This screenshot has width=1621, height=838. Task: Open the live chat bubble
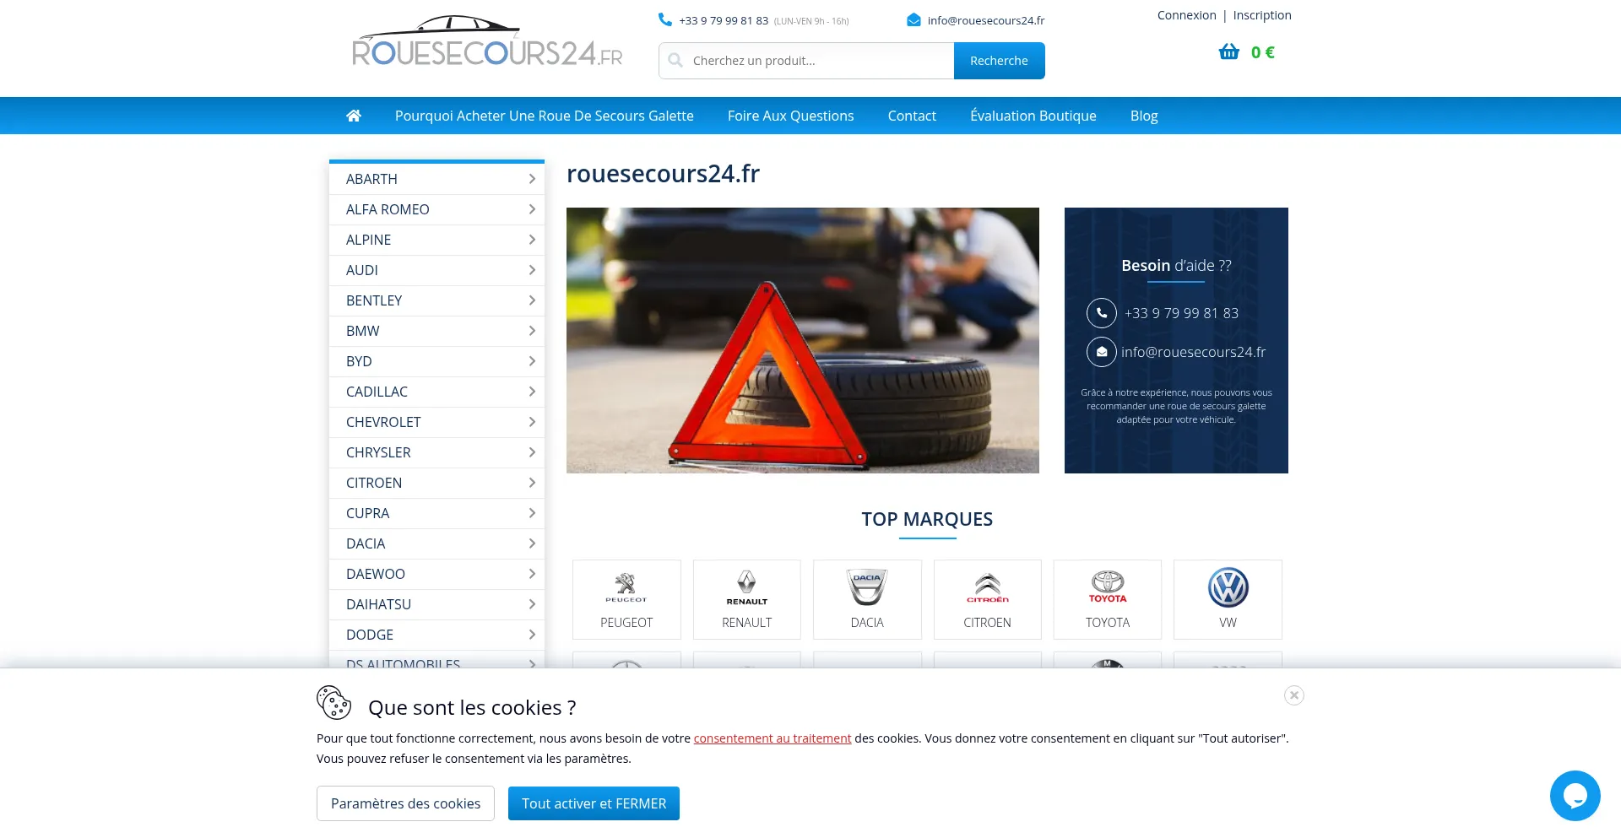pos(1575,795)
